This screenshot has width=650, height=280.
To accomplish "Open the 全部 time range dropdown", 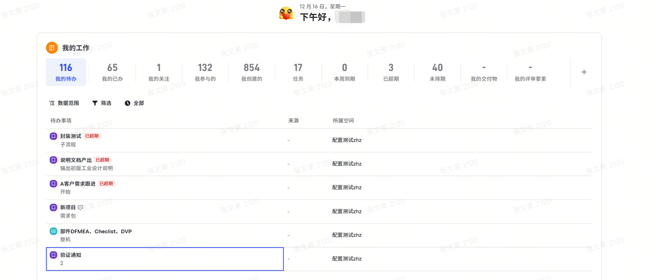I will pos(135,103).
